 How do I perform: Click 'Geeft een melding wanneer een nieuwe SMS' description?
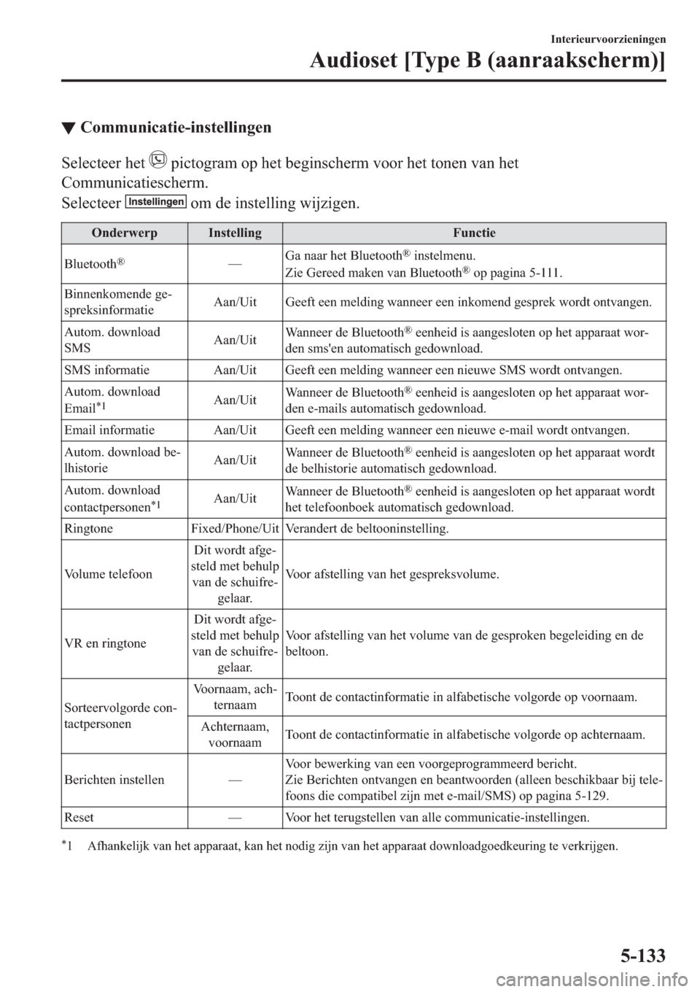(x=454, y=370)
